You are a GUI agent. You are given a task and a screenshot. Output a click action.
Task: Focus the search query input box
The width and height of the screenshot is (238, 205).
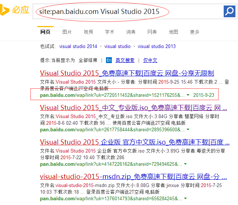128,11
